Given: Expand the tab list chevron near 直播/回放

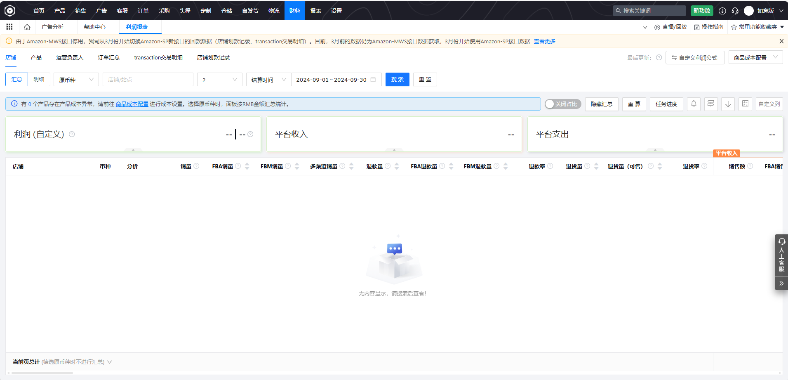Looking at the screenshot, I should [645, 27].
